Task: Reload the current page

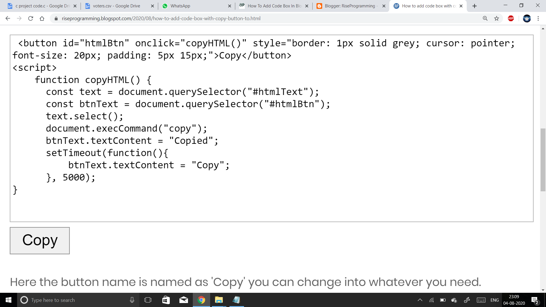Action: pos(31,18)
